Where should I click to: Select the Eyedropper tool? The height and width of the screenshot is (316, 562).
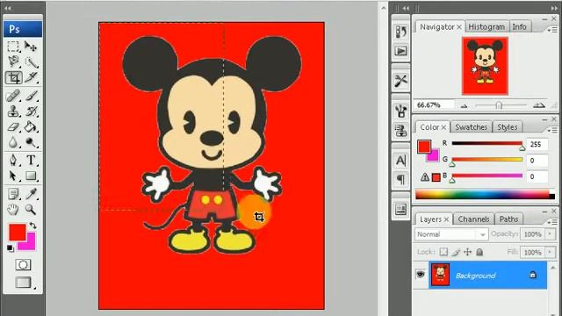tap(31, 193)
